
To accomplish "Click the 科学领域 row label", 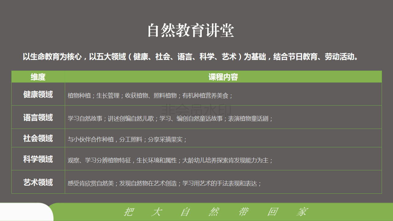I will coord(38,159).
